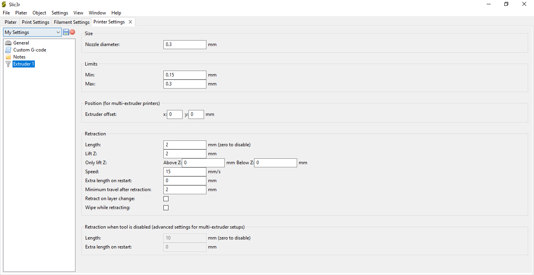Switch to the Filament Settings tab

(x=71, y=22)
